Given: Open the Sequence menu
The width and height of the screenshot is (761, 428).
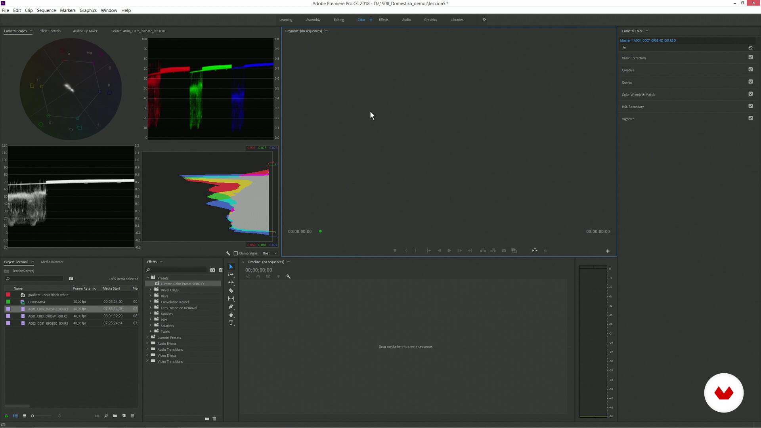Looking at the screenshot, I should pyautogui.click(x=46, y=10).
